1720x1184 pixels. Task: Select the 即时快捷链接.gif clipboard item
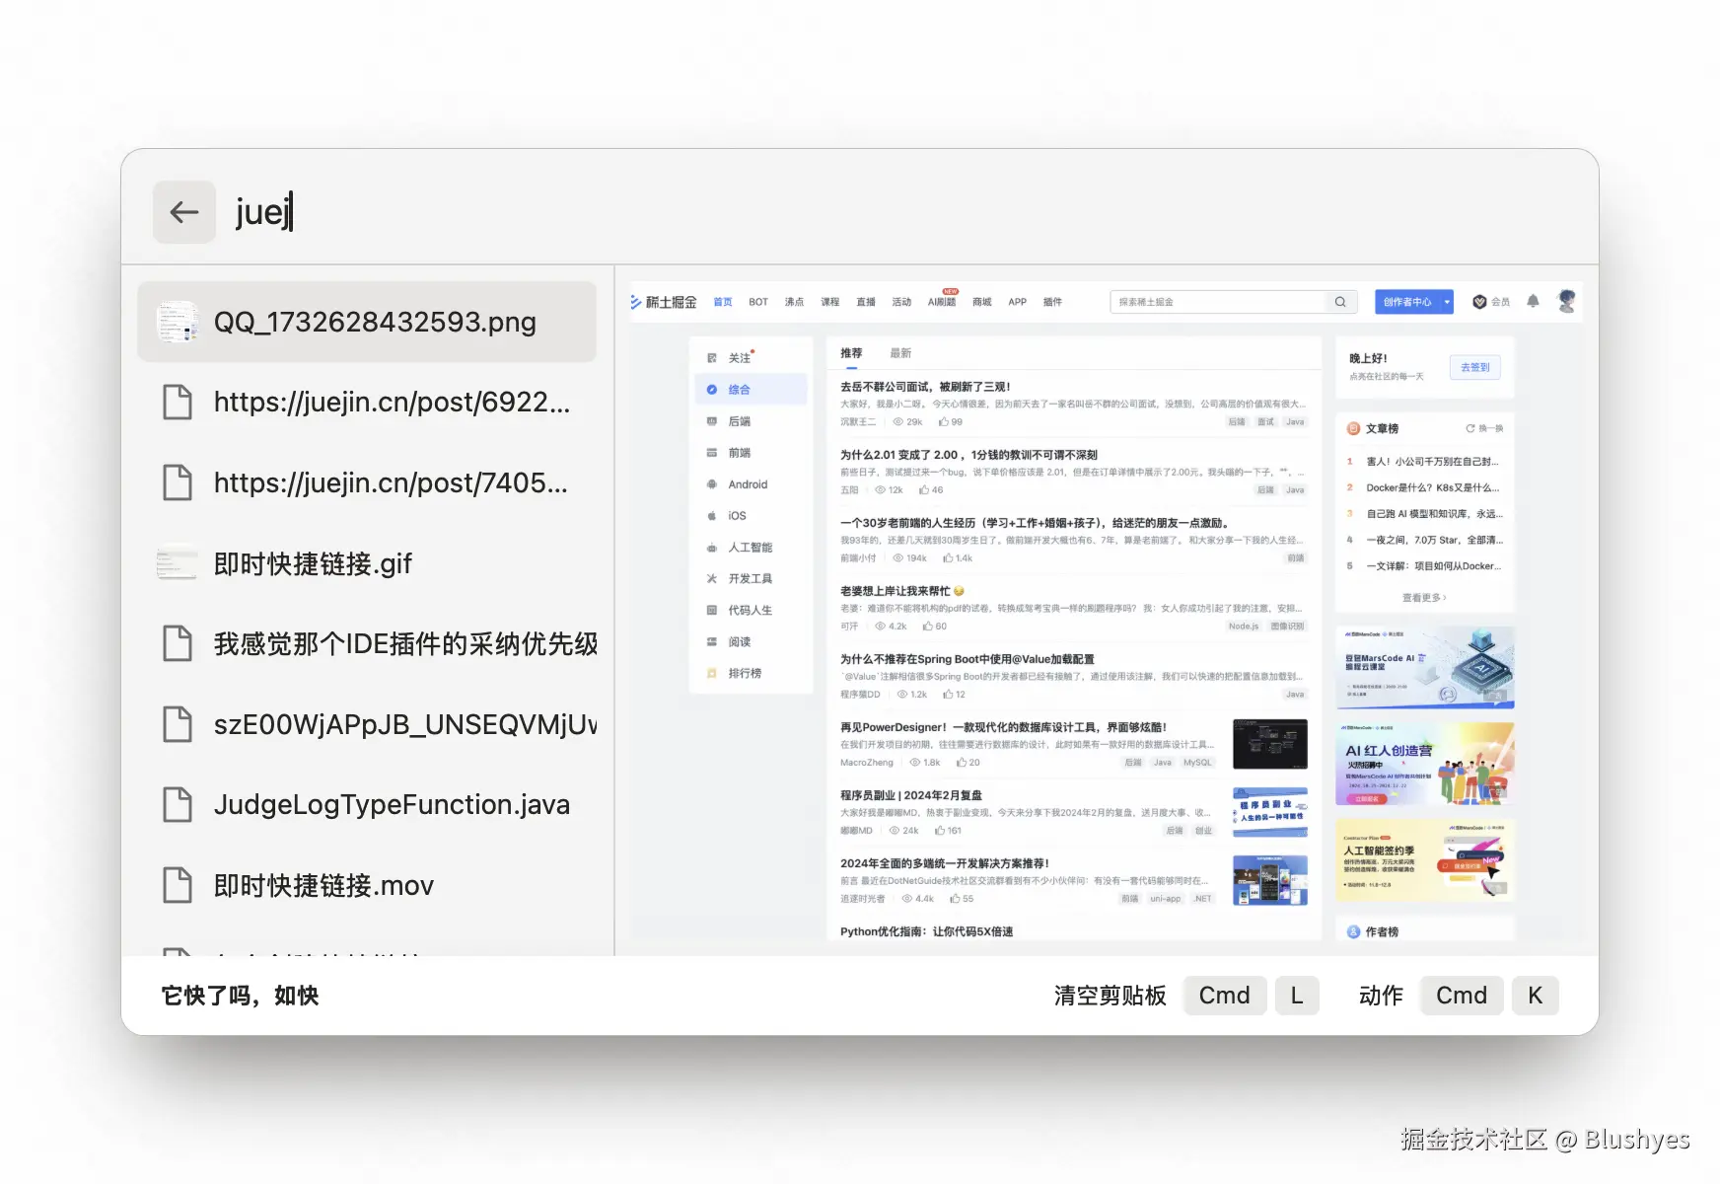(313, 563)
